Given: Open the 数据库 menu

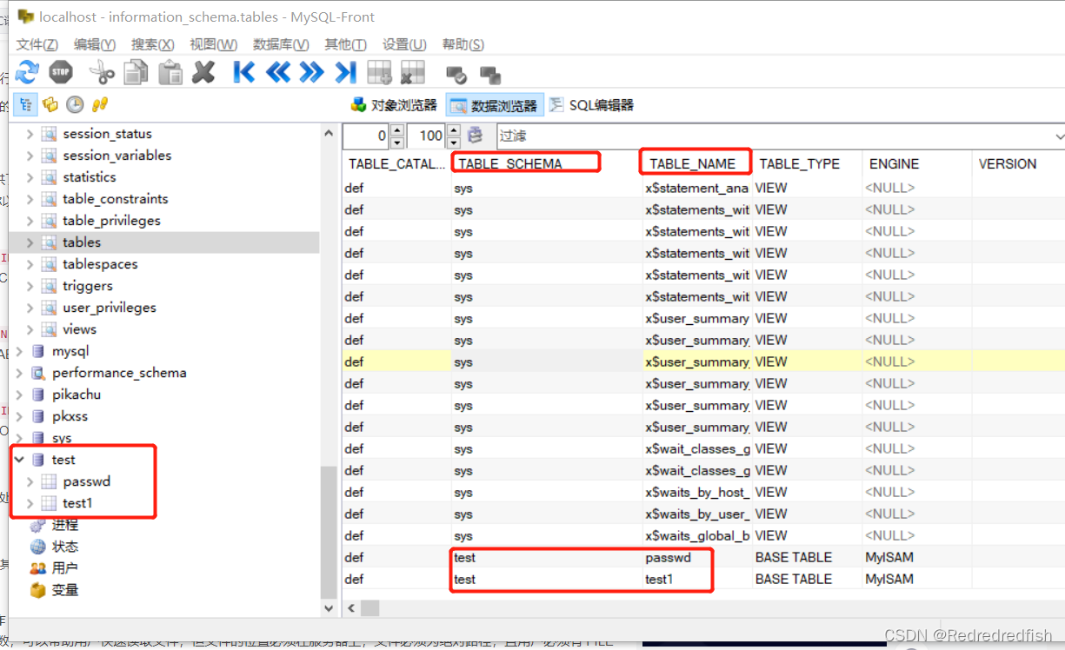Looking at the screenshot, I should (280, 44).
